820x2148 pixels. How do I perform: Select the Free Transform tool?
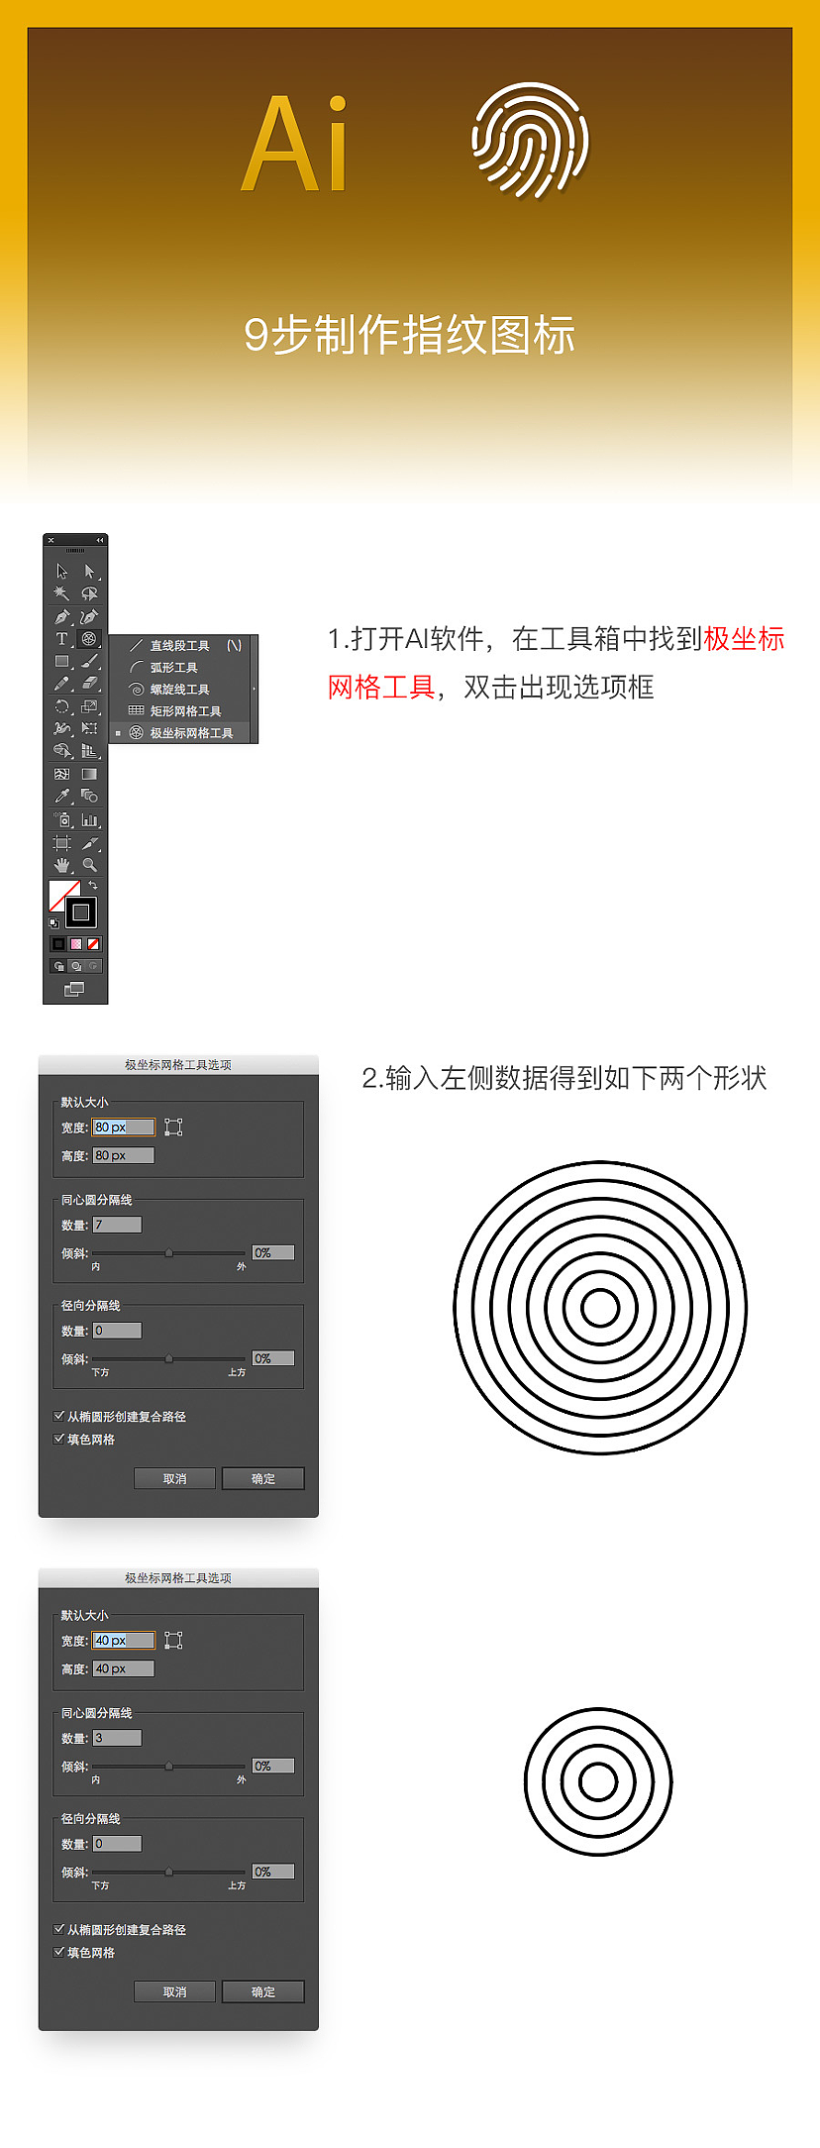pos(89,728)
